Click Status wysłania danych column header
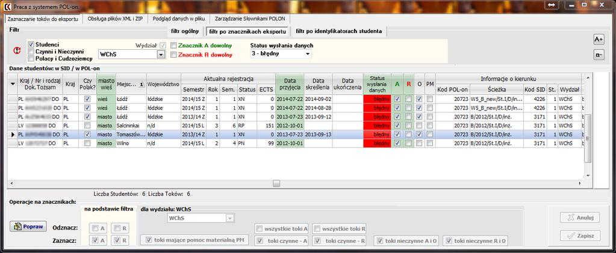The width and height of the screenshot is (616, 253). 377,84
